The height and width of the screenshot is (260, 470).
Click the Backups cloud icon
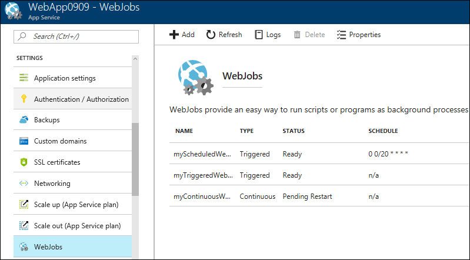coord(24,120)
